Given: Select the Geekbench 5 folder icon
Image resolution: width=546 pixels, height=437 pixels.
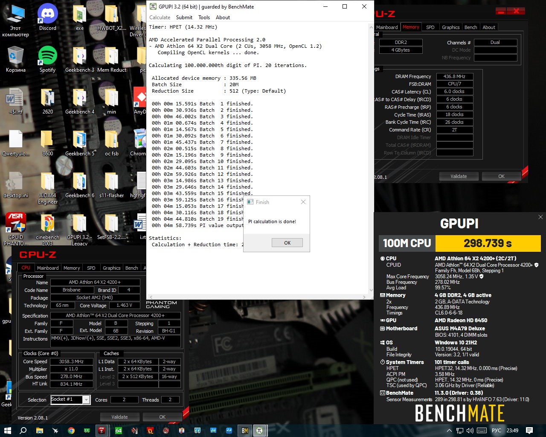Looking at the screenshot, I should click(80, 143).
